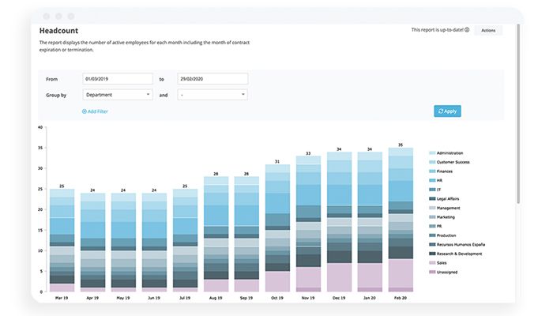This screenshot has height=316, width=553.
Task: Click the end date field 29/02/2020
Action: (x=213, y=79)
